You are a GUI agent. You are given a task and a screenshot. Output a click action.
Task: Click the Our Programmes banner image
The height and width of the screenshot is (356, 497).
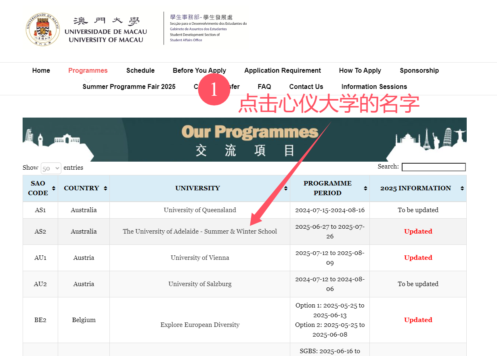tap(245, 140)
